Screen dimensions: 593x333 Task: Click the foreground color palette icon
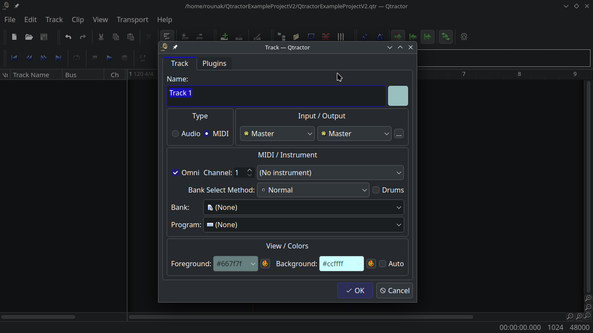point(265,264)
